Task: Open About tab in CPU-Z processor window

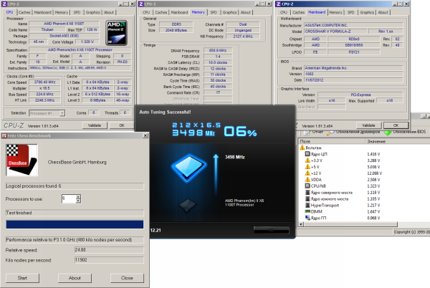Action: tap(109, 12)
